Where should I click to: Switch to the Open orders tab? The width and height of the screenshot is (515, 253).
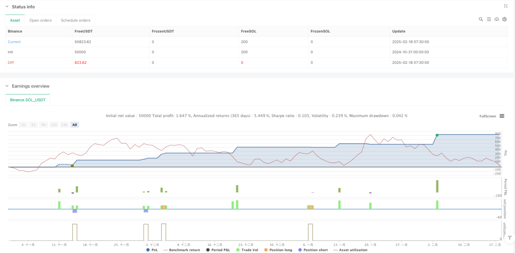click(40, 20)
